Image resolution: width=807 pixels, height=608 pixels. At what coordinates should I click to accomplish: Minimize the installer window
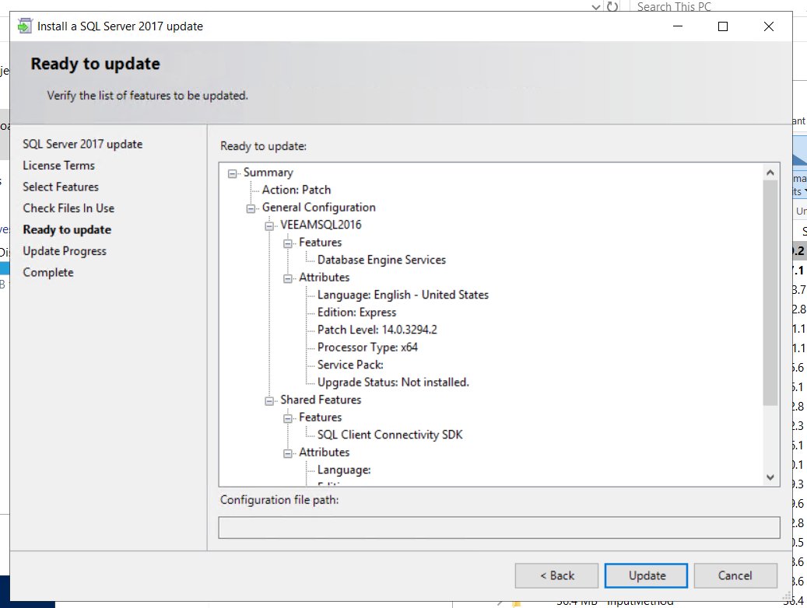tap(678, 26)
